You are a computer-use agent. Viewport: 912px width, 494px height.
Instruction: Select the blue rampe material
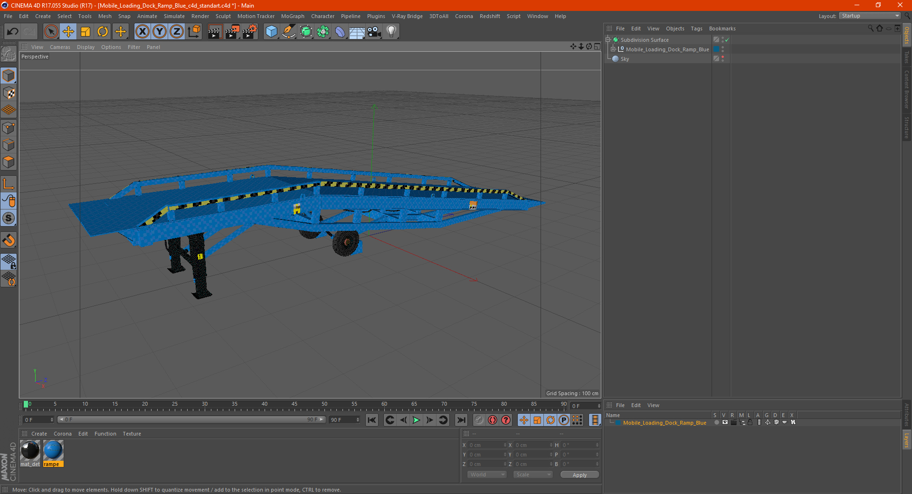click(53, 453)
